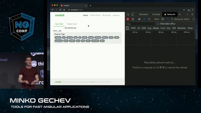Screen dimensions: 201x113
Task: Switch to large request rows view icon
Action: click(x=163, y=19)
